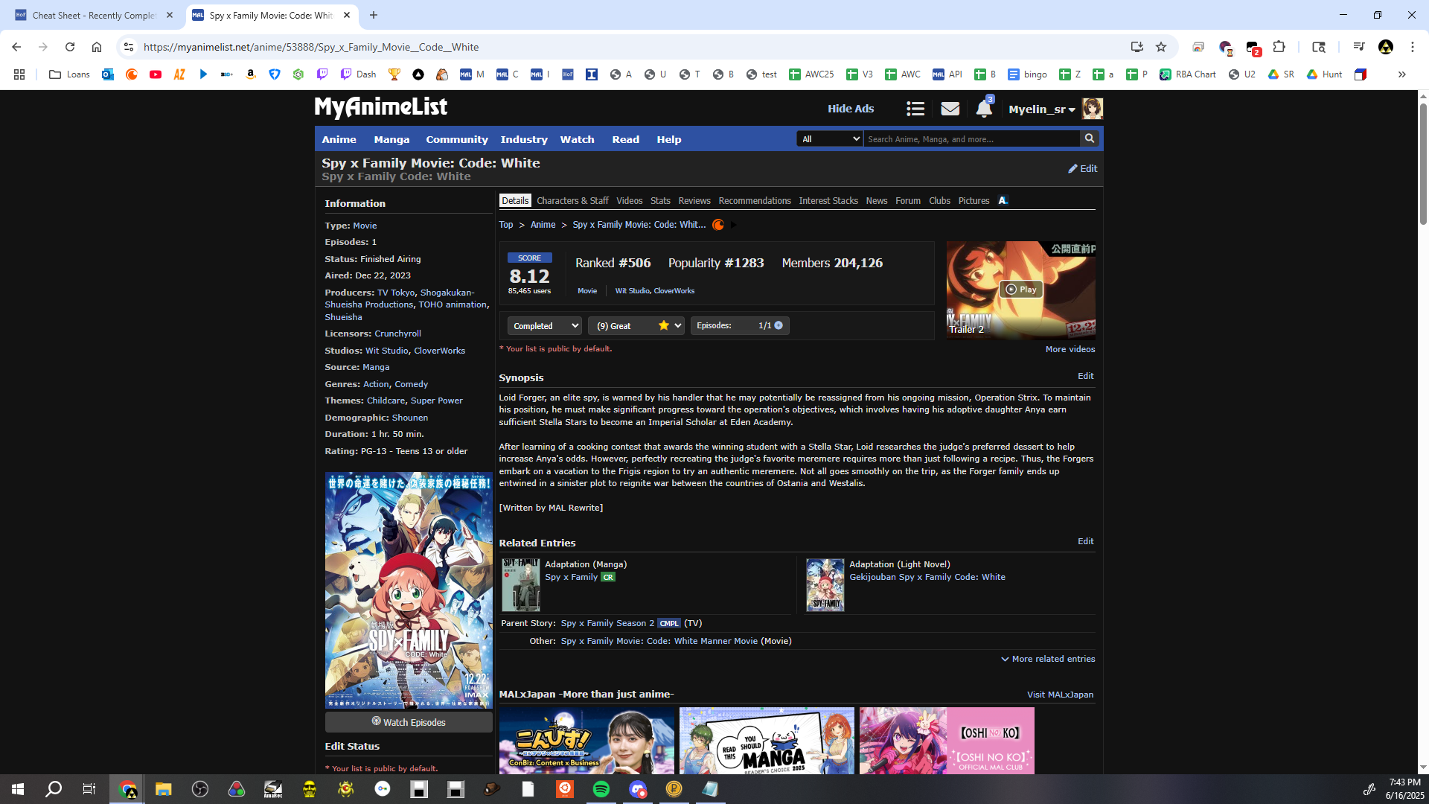Open the Wit Studio link in Studios
The image size is (1429, 804).
coord(386,351)
